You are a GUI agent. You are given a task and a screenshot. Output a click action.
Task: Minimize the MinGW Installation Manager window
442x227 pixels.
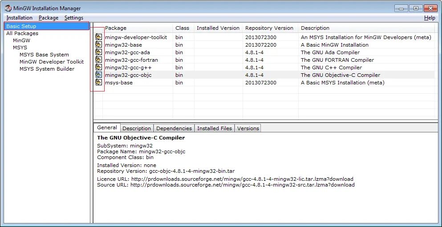tap(401, 8)
